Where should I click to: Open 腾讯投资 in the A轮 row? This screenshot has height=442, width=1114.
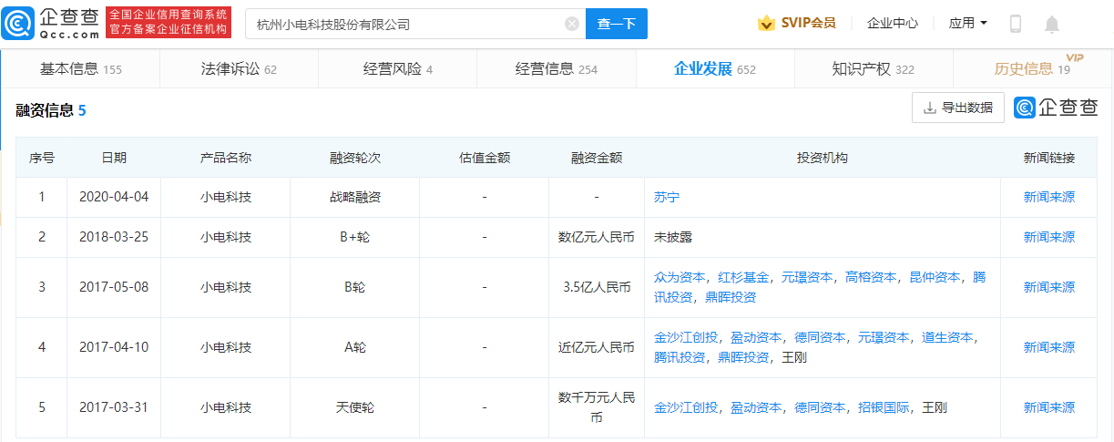[x=680, y=357]
